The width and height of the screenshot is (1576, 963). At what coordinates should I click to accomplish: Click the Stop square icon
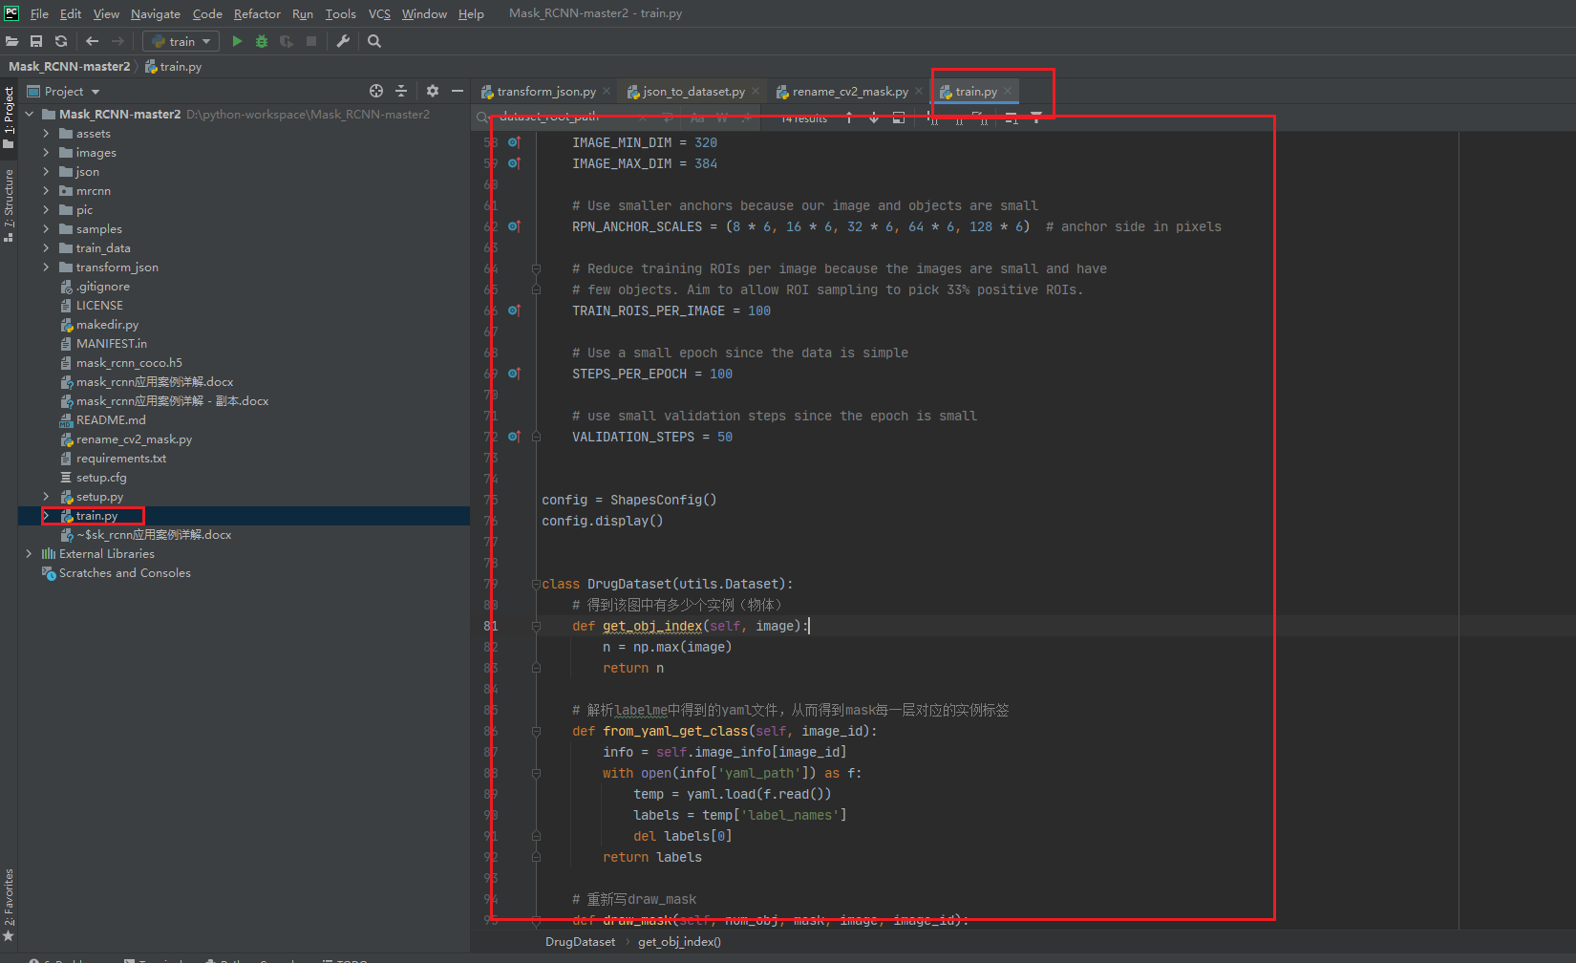click(x=311, y=41)
